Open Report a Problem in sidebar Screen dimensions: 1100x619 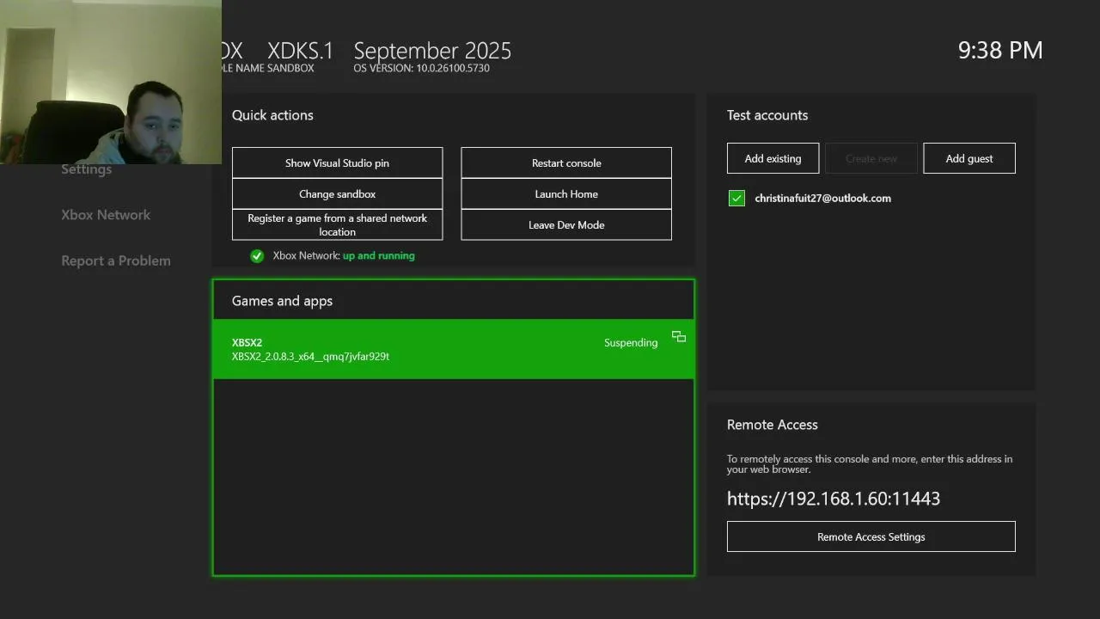point(116,260)
